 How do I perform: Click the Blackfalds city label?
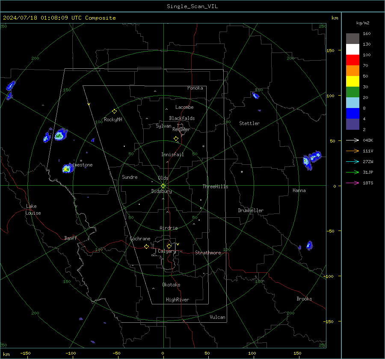[x=182, y=118]
